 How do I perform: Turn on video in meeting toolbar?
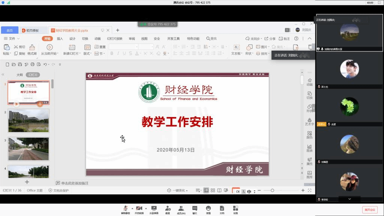coord(139,208)
